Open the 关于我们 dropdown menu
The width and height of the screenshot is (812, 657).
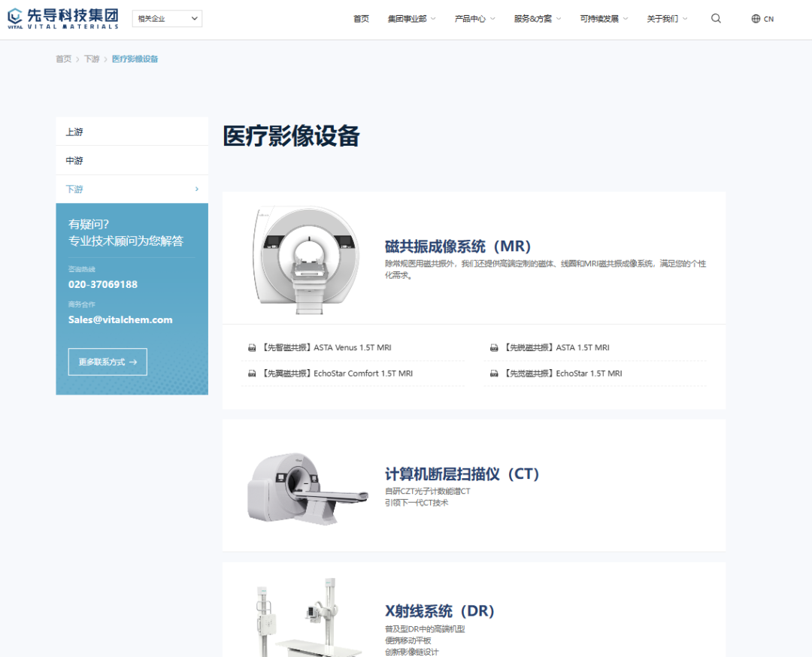pos(662,18)
